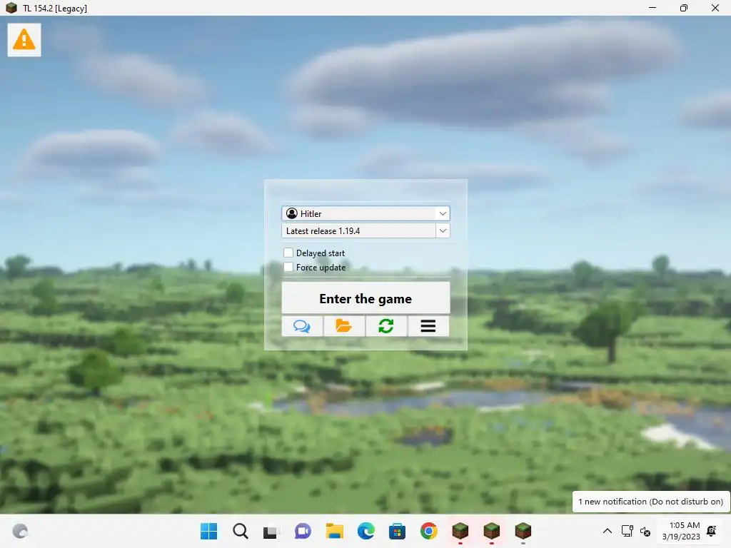
Task: Click the 1 new notification tooltip
Action: 650,502
